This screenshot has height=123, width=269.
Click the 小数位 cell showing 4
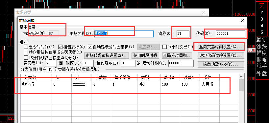tap(101, 85)
